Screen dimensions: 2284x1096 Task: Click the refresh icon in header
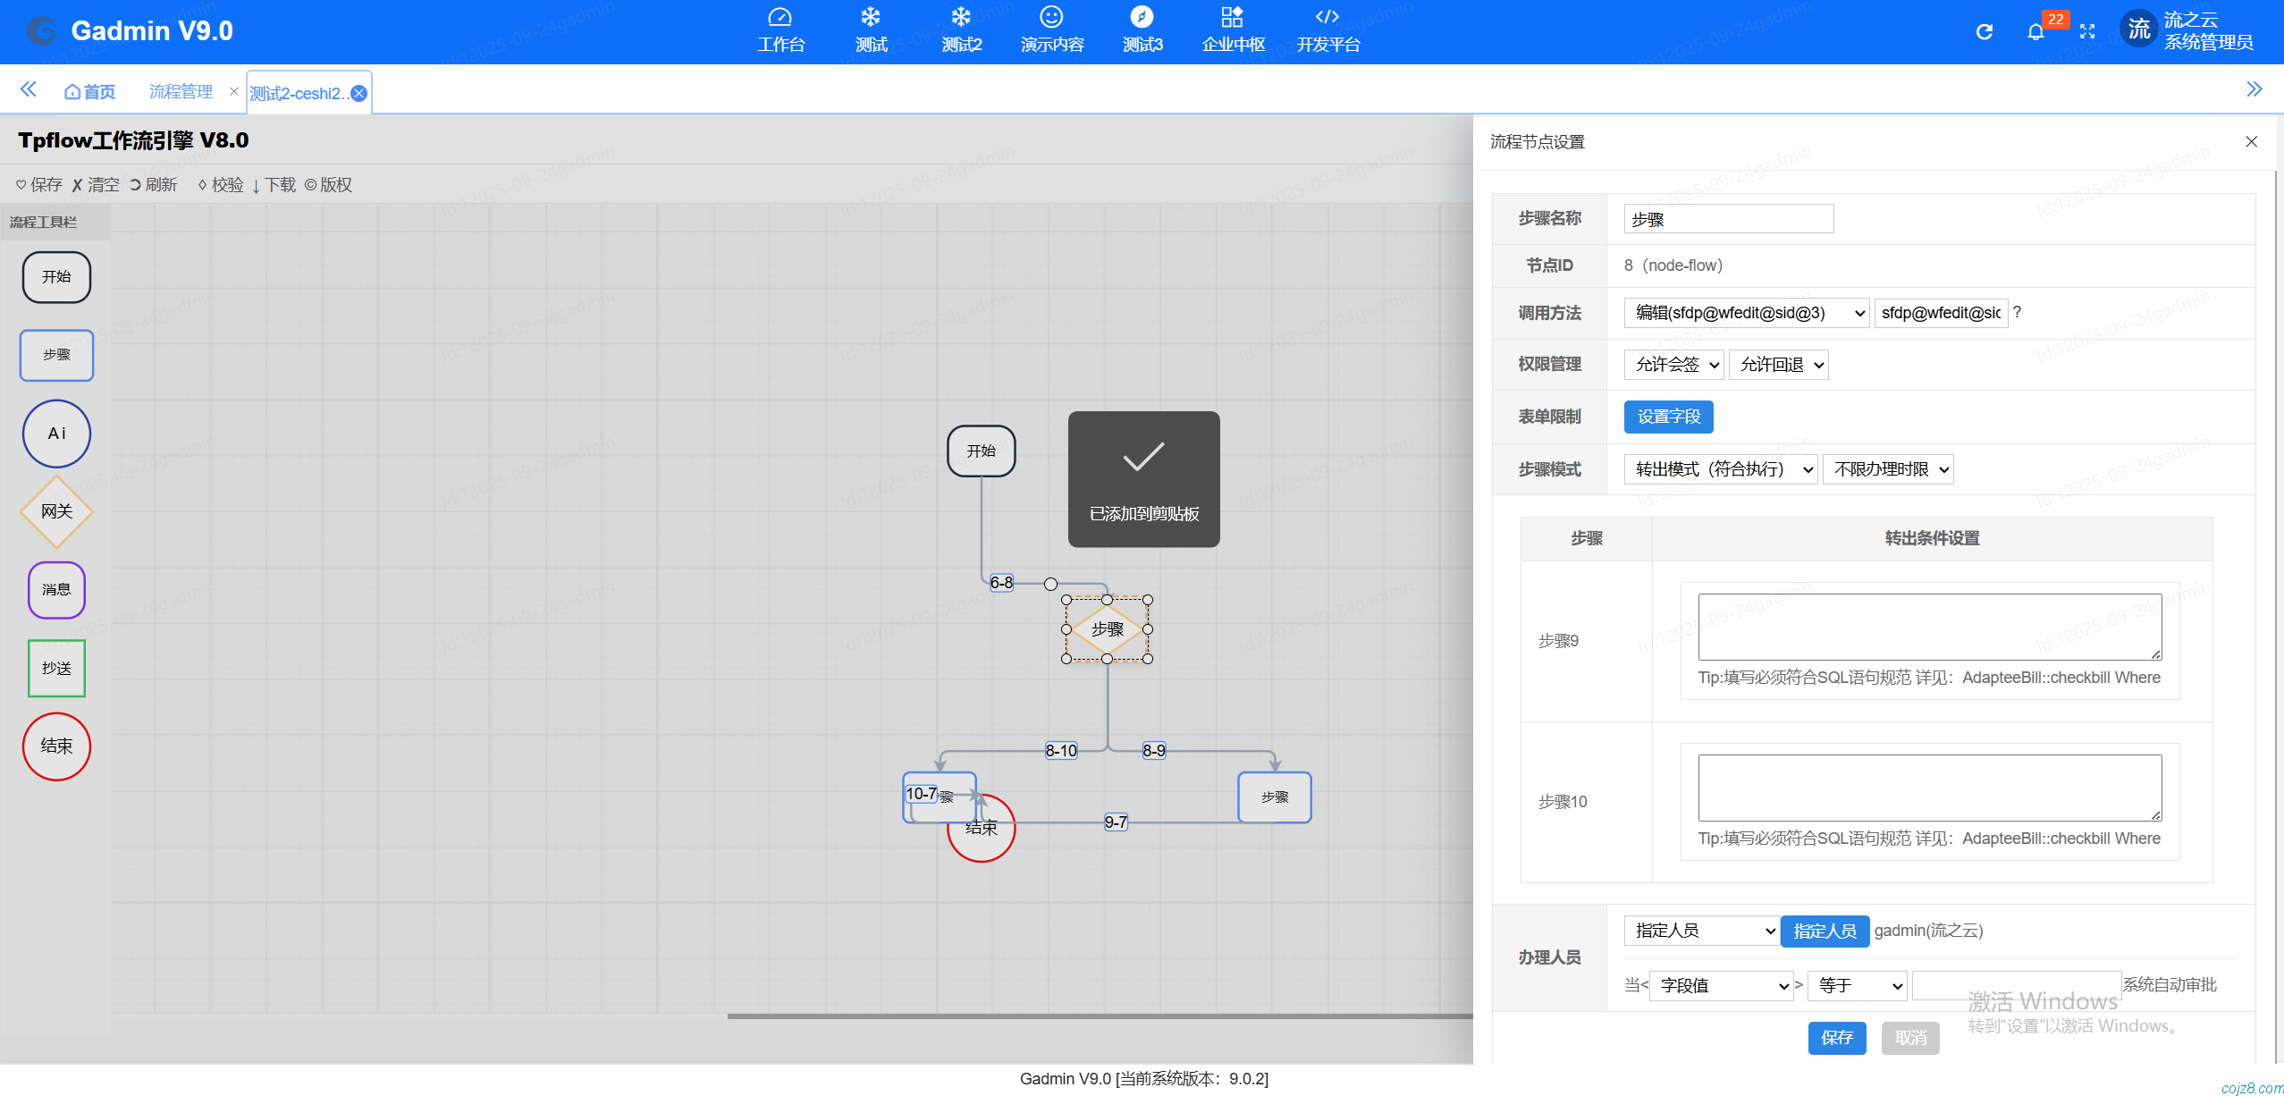[1984, 32]
